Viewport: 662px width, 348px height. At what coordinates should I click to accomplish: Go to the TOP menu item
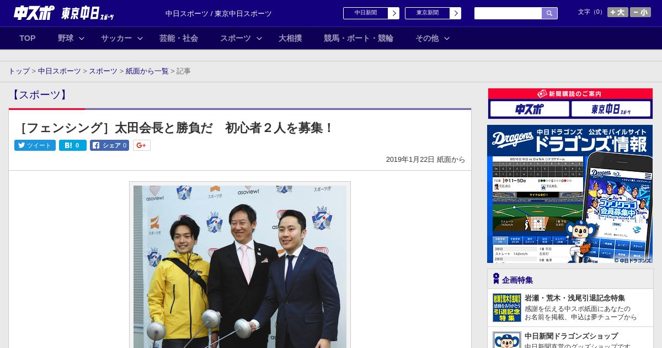click(28, 38)
